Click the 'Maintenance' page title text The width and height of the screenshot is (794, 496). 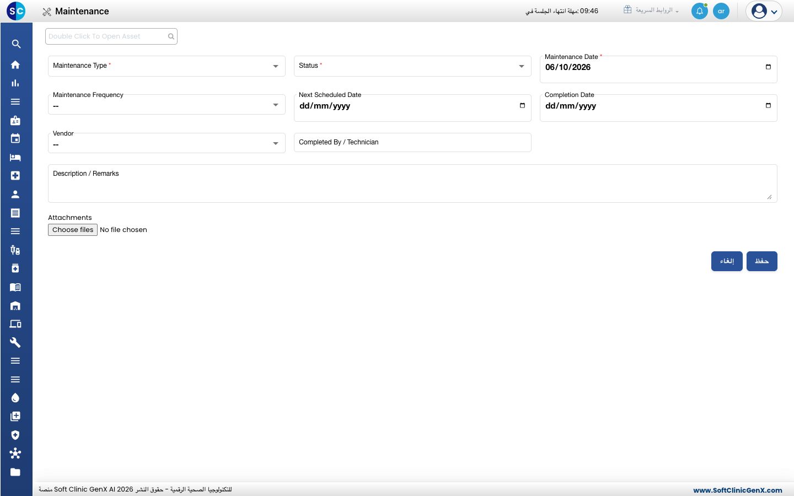click(82, 11)
